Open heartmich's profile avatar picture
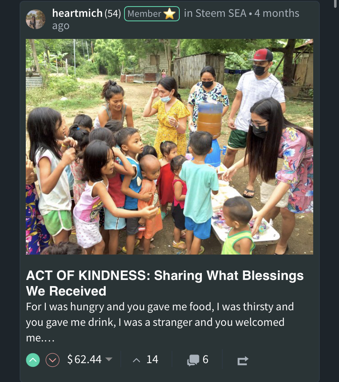Viewport: 339px width, 382px height. point(36,19)
